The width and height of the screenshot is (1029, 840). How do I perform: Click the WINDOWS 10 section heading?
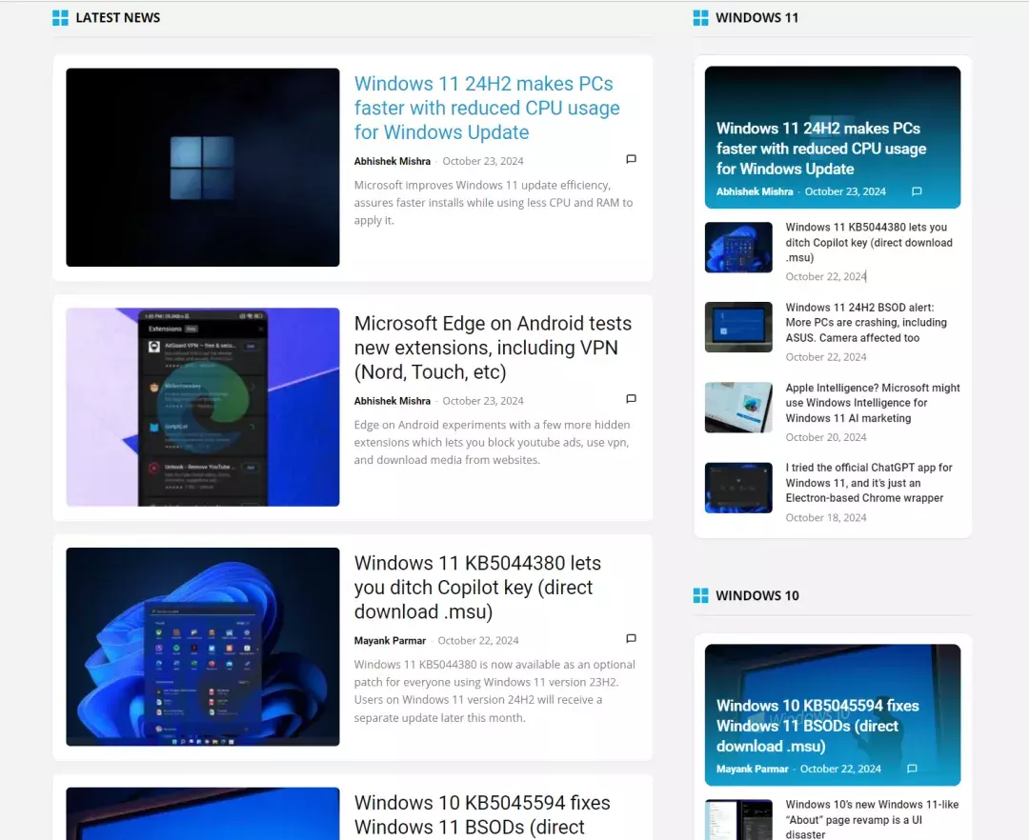[757, 595]
